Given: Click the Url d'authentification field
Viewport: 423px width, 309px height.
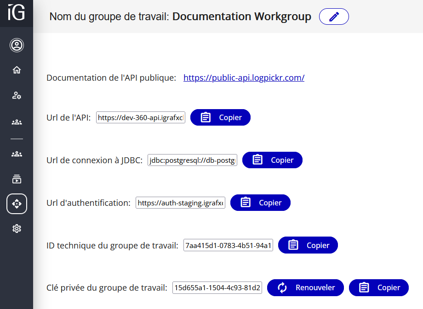Looking at the screenshot, I should (180, 203).
